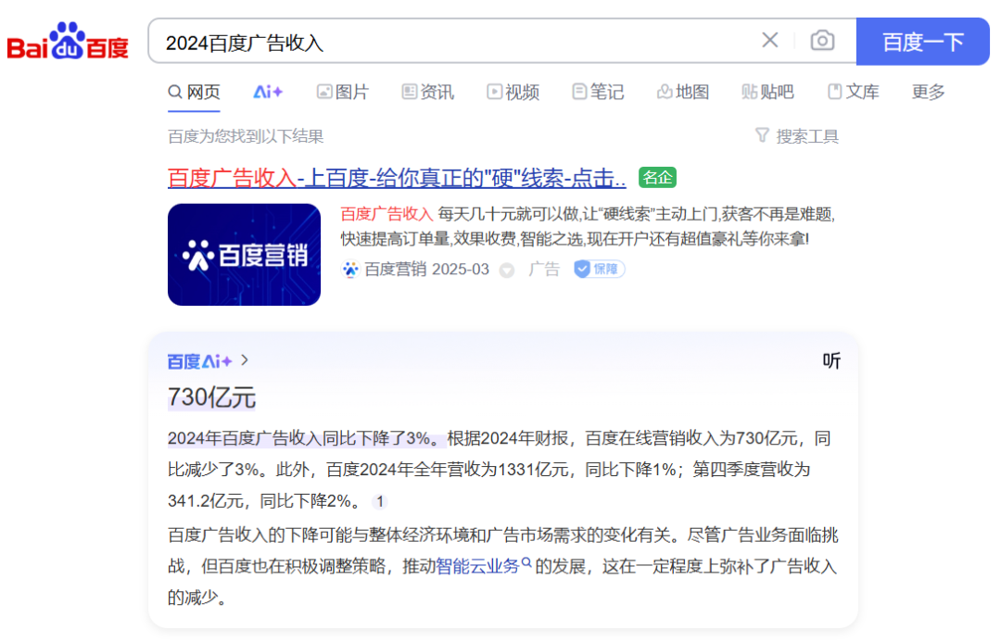Viewport: 1001px width, 642px height.
Task: Click the Baidu logo
Action: 68,42
